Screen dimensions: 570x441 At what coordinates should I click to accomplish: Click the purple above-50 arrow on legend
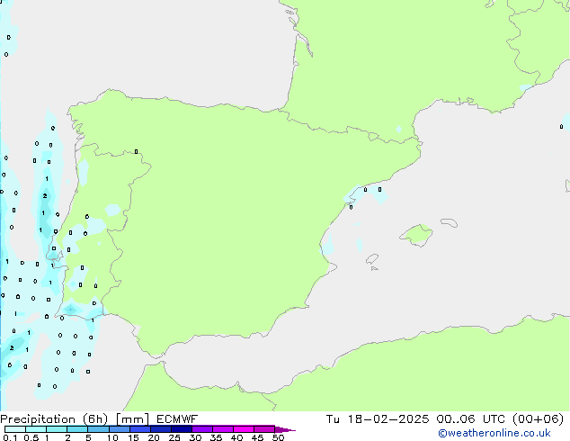[285, 429]
